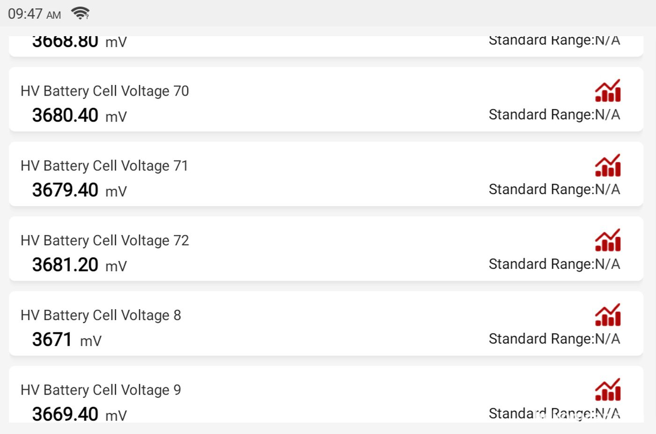Open graph for HV Battery Cell Voltage 72

pyautogui.click(x=608, y=240)
